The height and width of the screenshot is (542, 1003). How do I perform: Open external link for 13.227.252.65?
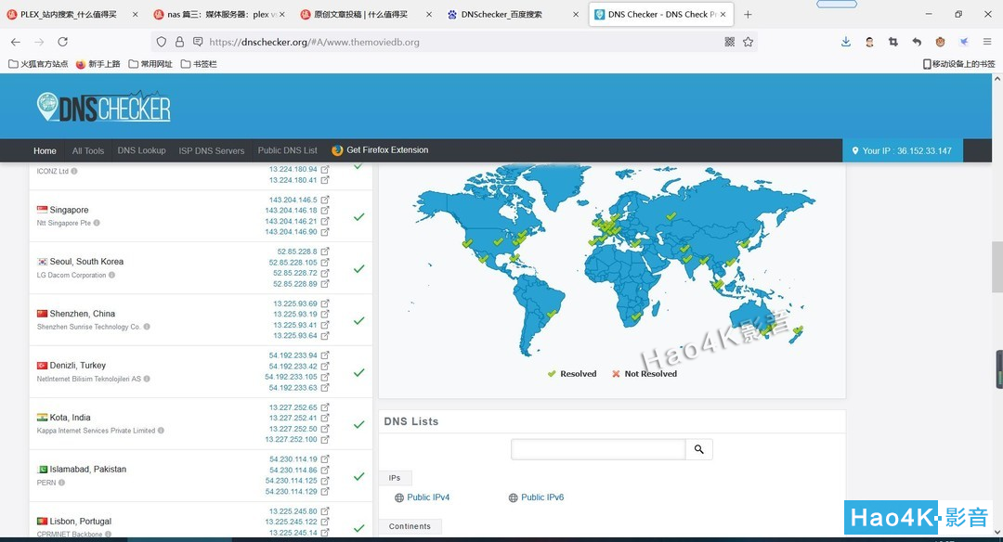[325, 407]
